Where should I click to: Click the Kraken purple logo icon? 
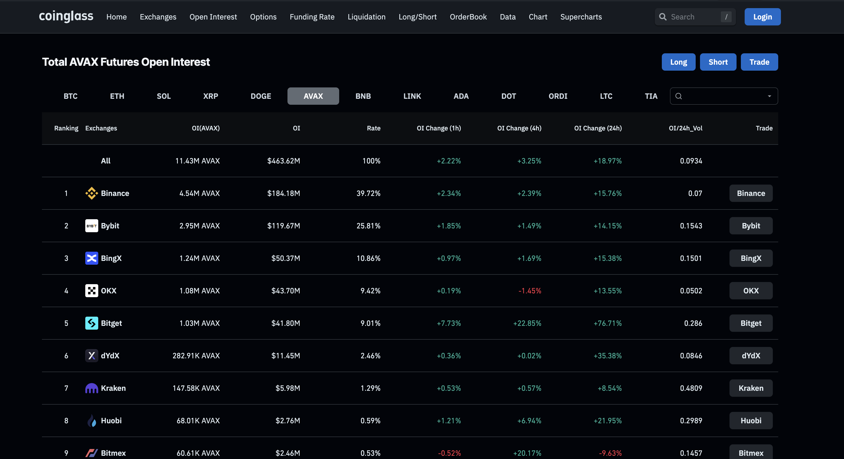pos(91,388)
